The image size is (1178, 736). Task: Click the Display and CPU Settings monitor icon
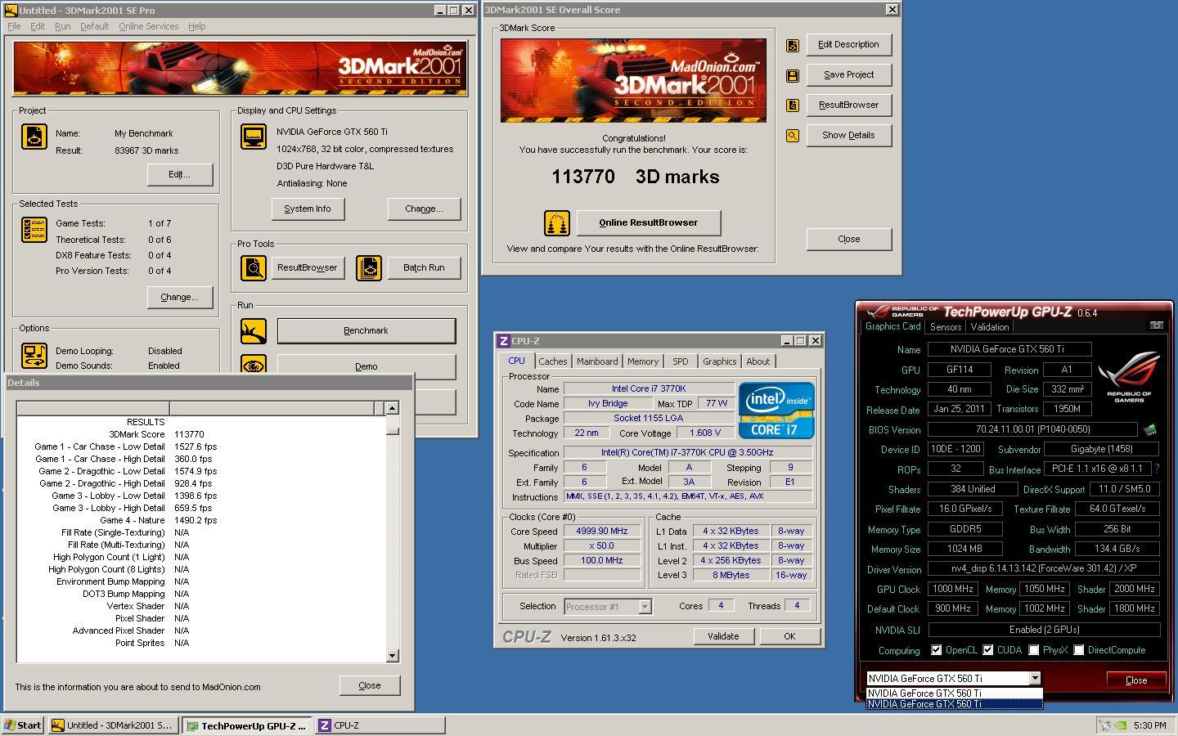[x=254, y=137]
